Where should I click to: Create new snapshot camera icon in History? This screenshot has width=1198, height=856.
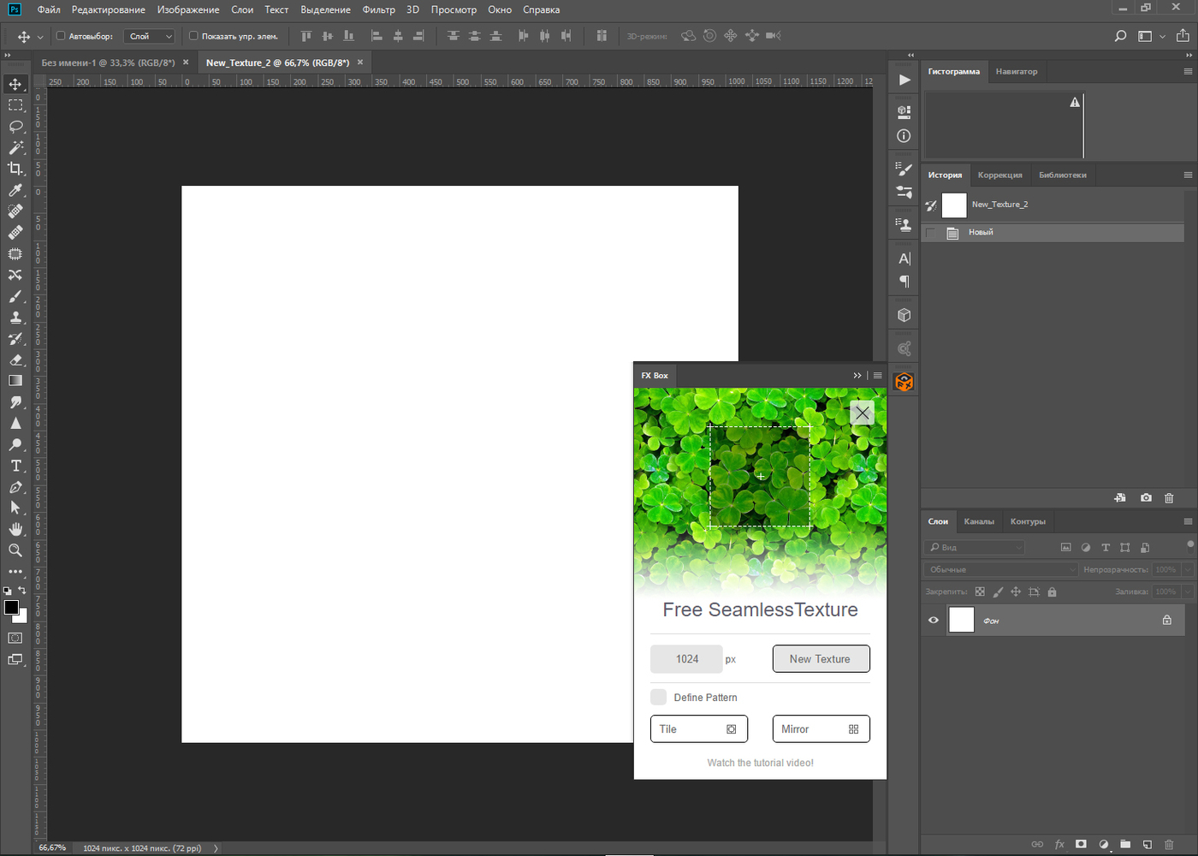click(x=1146, y=498)
